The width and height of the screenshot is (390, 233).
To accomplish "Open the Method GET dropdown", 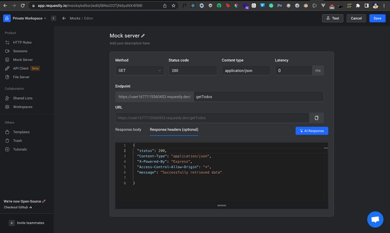I will pyautogui.click(x=139, y=71).
